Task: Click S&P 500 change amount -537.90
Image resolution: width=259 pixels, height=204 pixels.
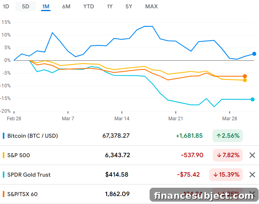Action: [192, 155]
